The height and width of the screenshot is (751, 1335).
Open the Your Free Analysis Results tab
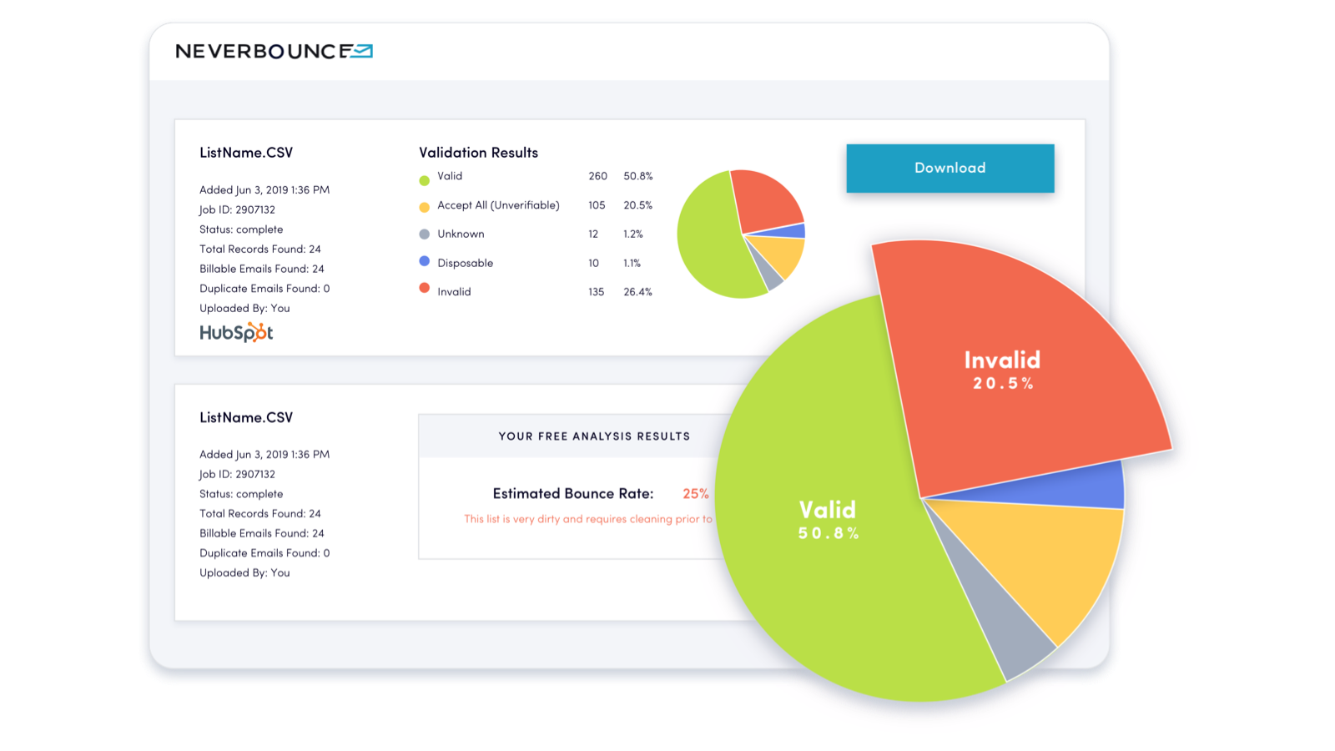(594, 436)
